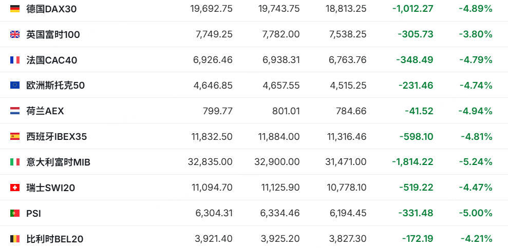Image resolution: width=508 pixels, height=248 pixels.
Task: Click the Belgian flag icon
Action: 15,239
